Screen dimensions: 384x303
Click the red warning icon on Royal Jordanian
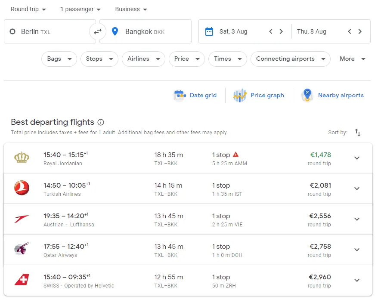[235, 155]
